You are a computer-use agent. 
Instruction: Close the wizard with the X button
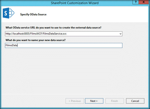(x=144, y=2)
